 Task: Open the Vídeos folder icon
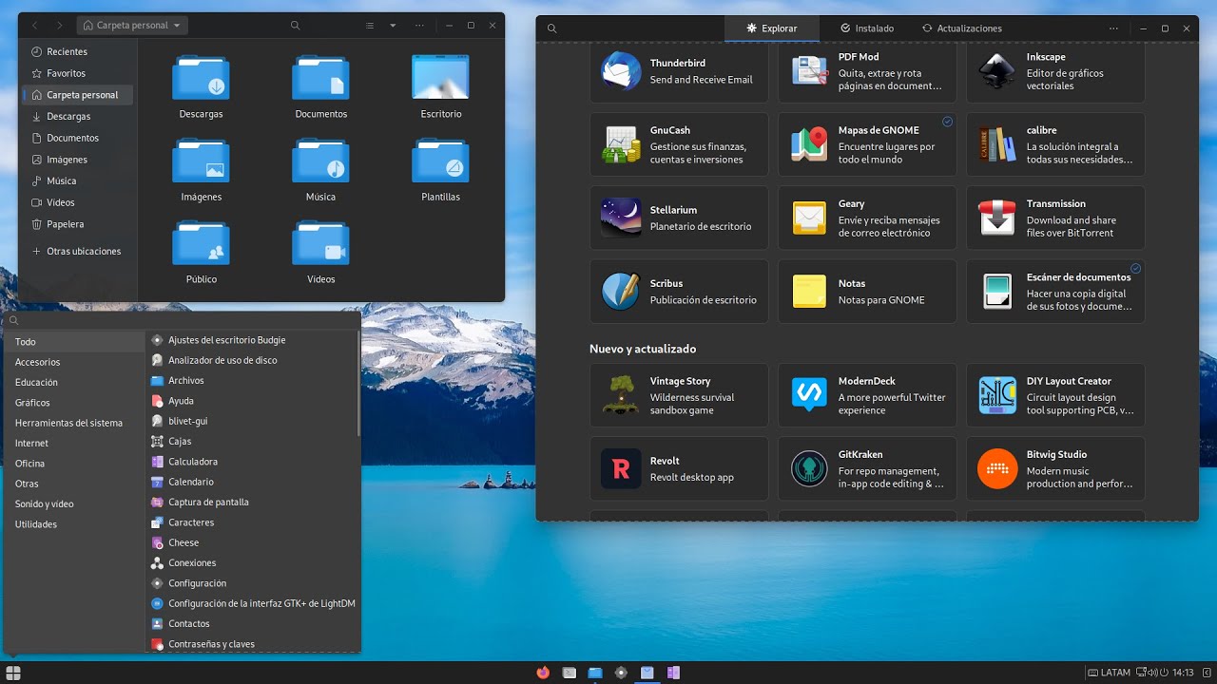click(x=320, y=243)
